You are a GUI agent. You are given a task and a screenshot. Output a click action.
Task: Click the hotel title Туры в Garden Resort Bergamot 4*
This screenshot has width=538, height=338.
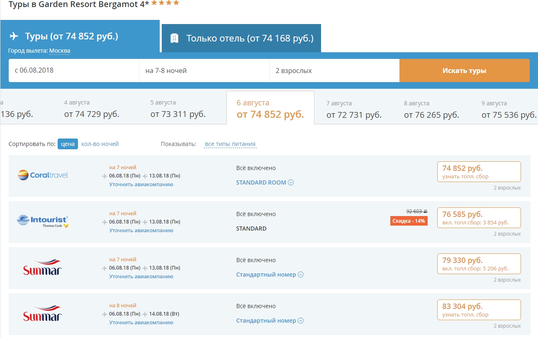coord(79,4)
